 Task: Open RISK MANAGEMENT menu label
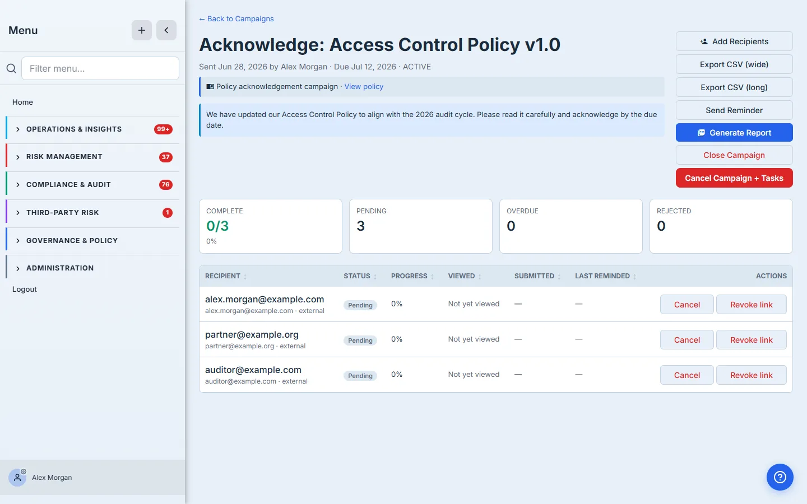pos(64,157)
